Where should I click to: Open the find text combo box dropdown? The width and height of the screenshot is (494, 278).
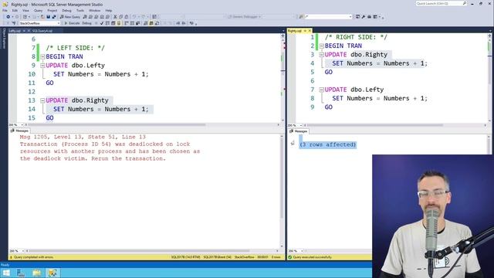coord(350,17)
